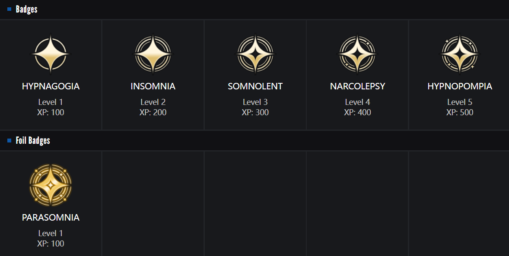Click the Hypnopompia badge icon

coord(459,55)
